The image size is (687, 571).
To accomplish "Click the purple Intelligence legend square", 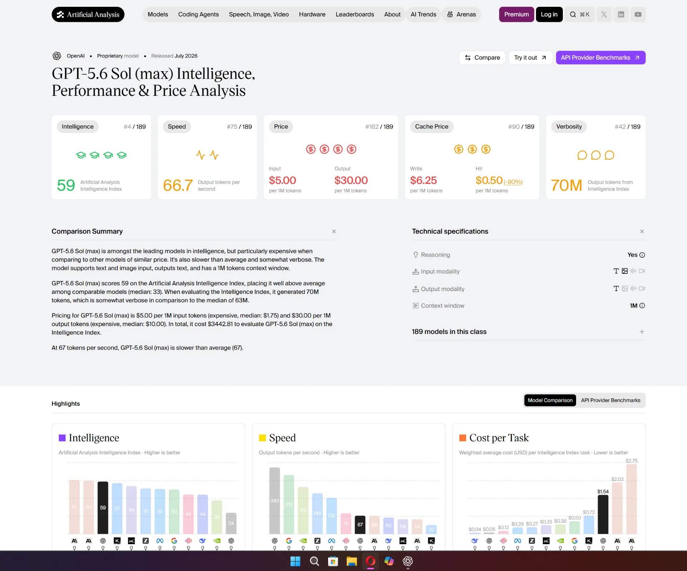I will [x=62, y=438].
